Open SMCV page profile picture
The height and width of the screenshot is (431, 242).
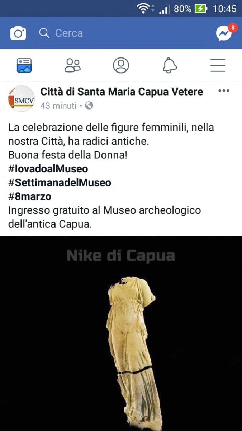(22, 99)
